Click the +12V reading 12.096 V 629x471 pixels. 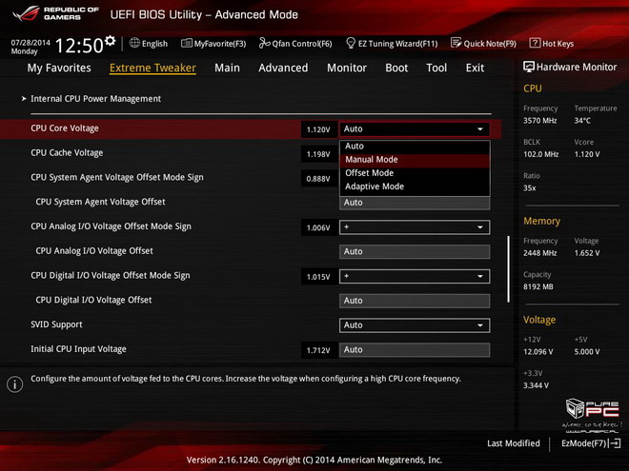tap(538, 352)
